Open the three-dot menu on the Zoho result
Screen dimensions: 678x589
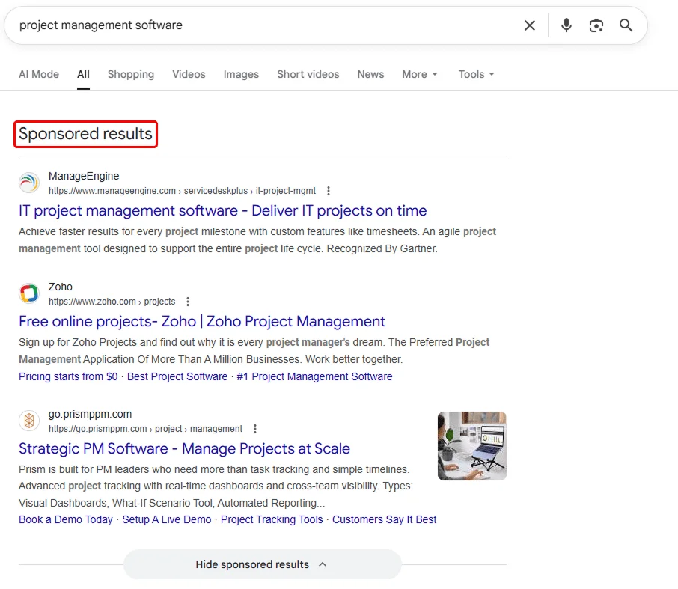click(x=188, y=302)
